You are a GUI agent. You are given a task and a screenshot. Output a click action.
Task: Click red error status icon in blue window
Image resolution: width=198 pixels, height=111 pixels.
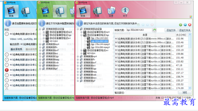click(7, 70)
